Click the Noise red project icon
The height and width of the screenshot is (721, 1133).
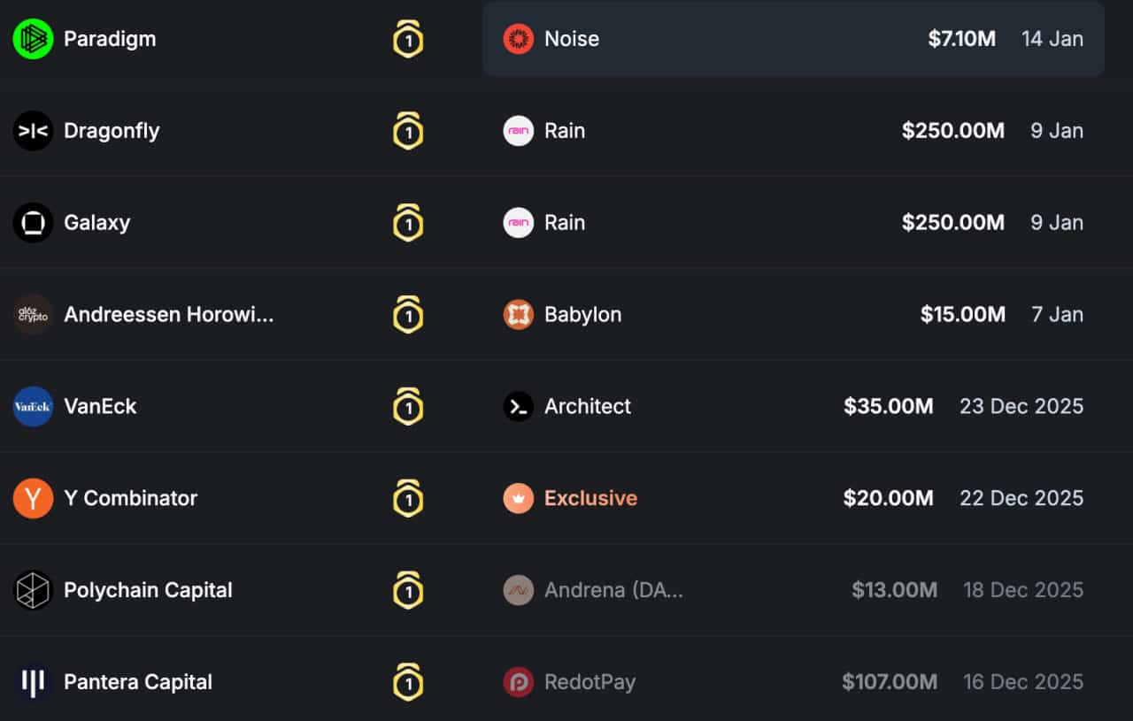point(519,39)
